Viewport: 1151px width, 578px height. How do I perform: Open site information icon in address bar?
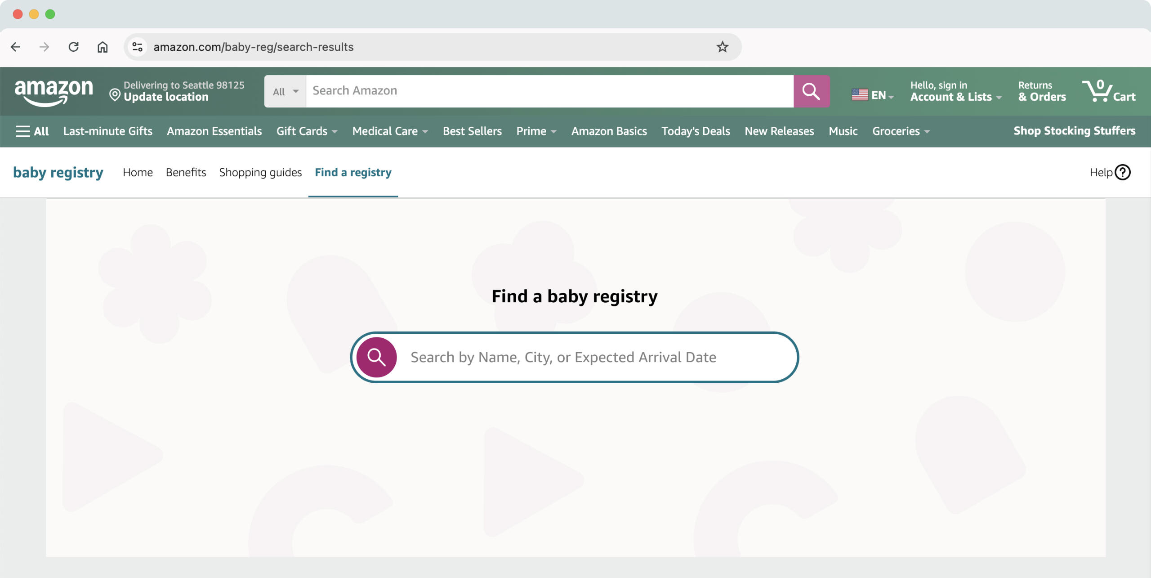pos(137,47)
